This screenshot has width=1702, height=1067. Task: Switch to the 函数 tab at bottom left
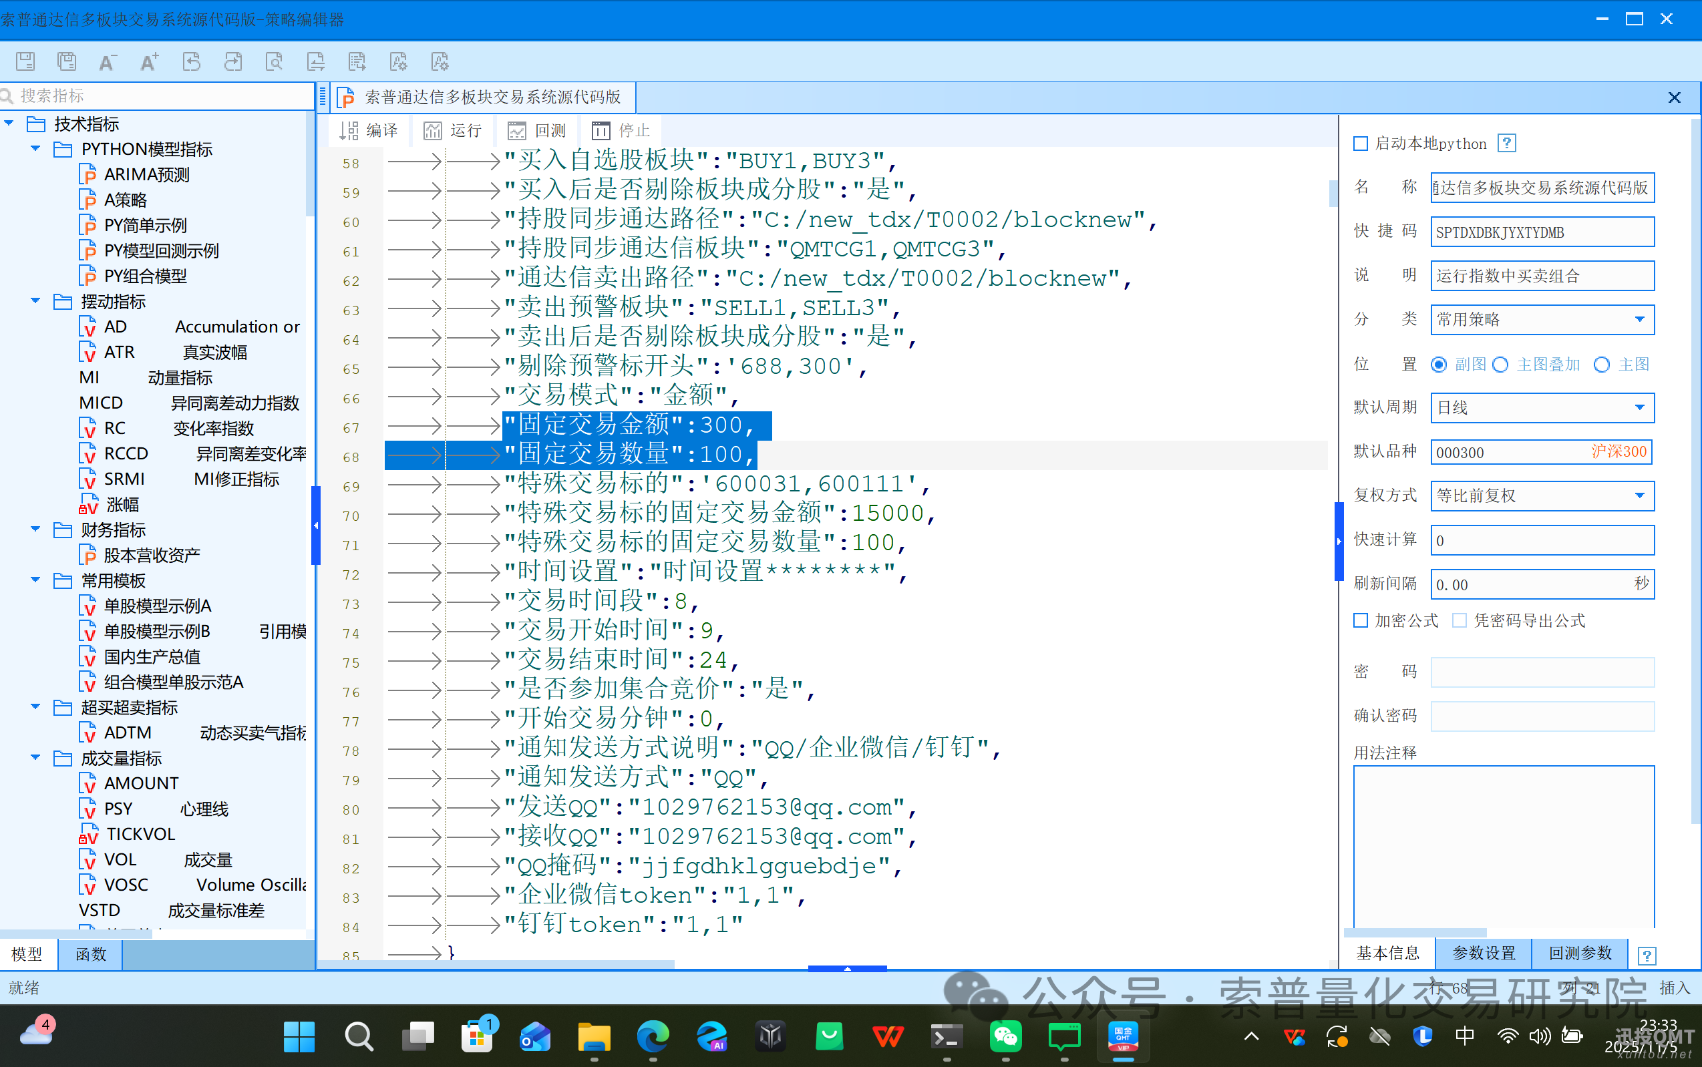[x=90, y=954]
